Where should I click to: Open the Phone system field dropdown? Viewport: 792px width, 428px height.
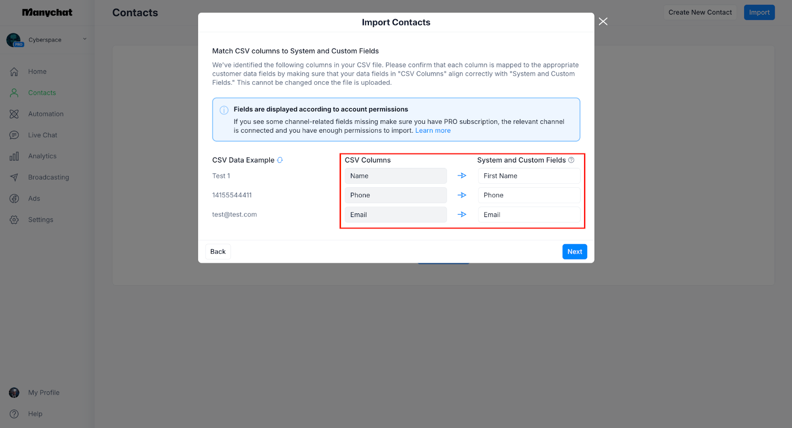pyautogui.click(x=529, y=195)
